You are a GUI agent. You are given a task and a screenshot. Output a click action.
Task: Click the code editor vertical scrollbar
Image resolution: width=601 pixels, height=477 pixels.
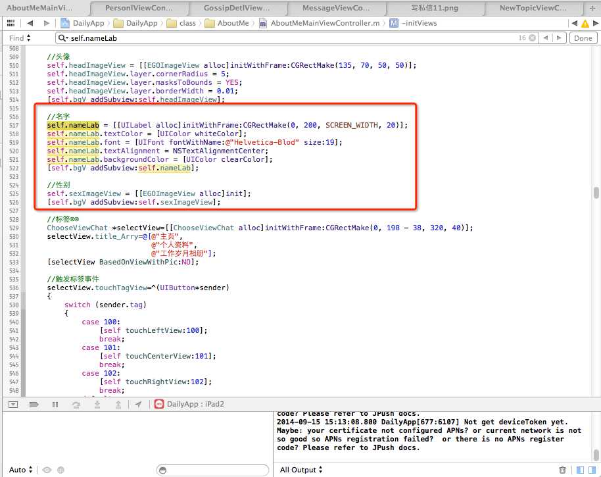pyautogui.click(x=596, y=192)
